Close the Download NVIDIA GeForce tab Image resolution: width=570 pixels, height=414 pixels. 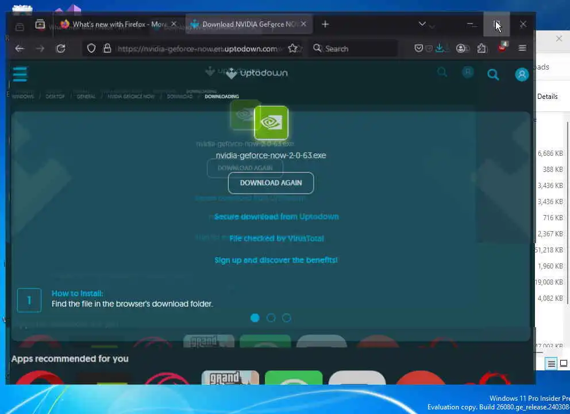tap(303, 24)
